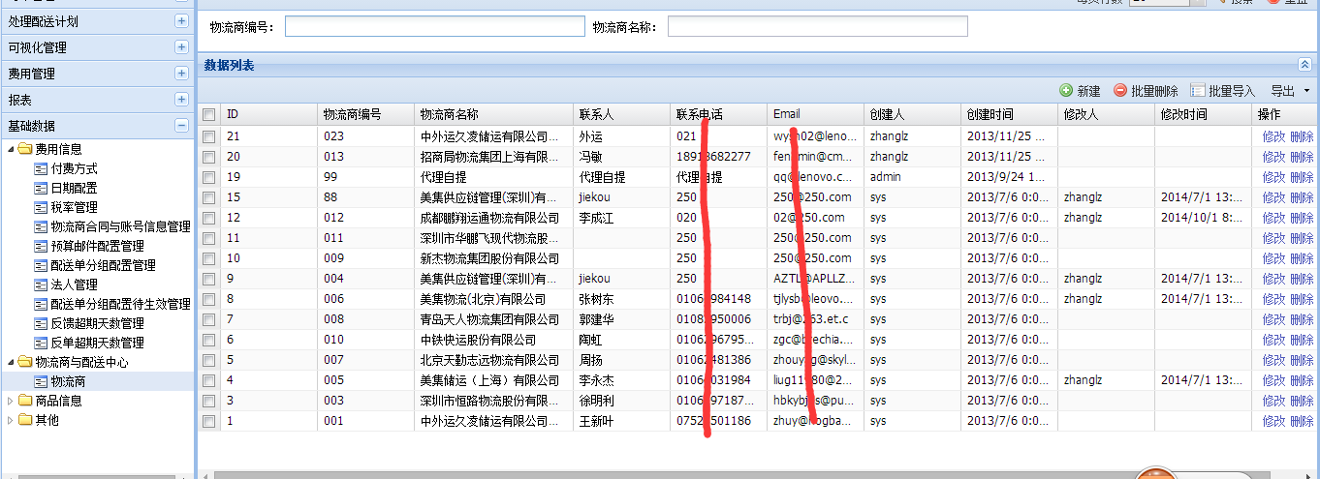Collapse the 数据列表 panel with double-arrow icon
Image resolution: width=1320 pixels, height=479 pixels.
point(1304,64)
